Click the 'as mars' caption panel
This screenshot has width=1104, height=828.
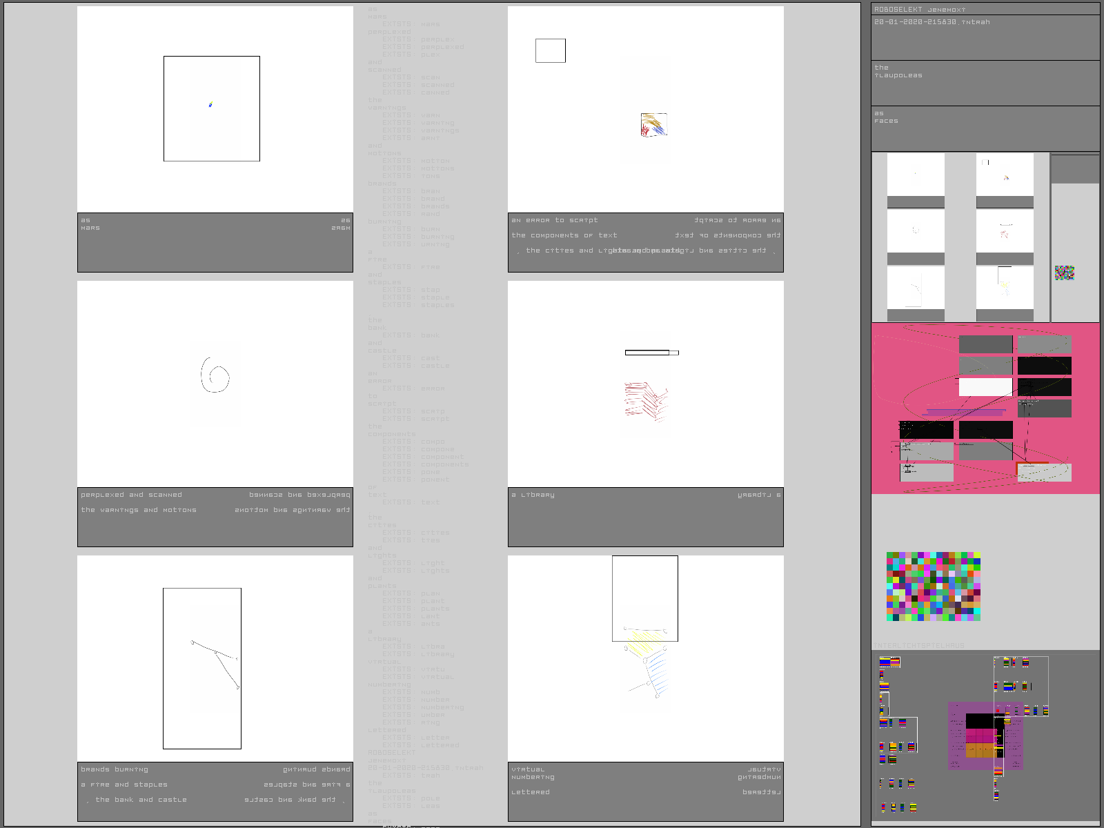pyautogui.click(x=215, y=243)
